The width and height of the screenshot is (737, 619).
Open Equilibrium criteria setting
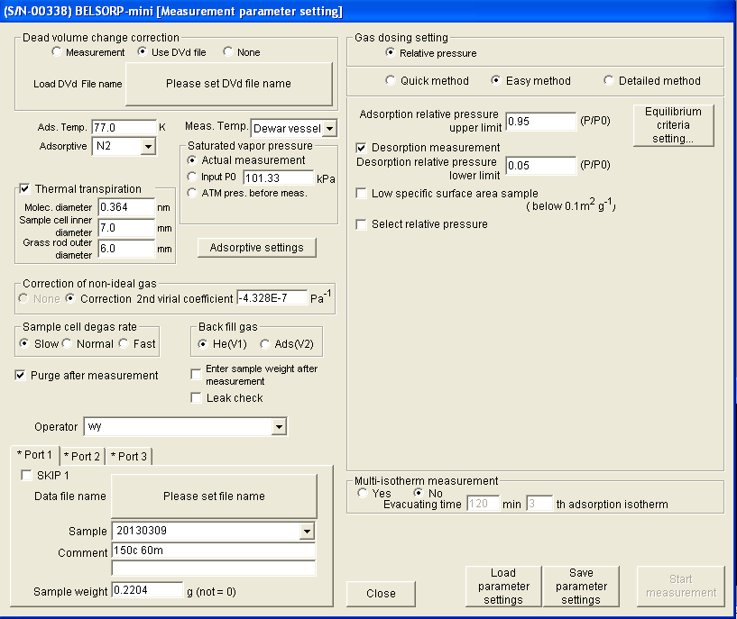point(673,125)
